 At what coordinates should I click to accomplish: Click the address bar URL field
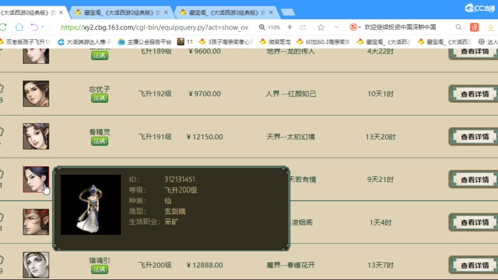pos(154,27)
